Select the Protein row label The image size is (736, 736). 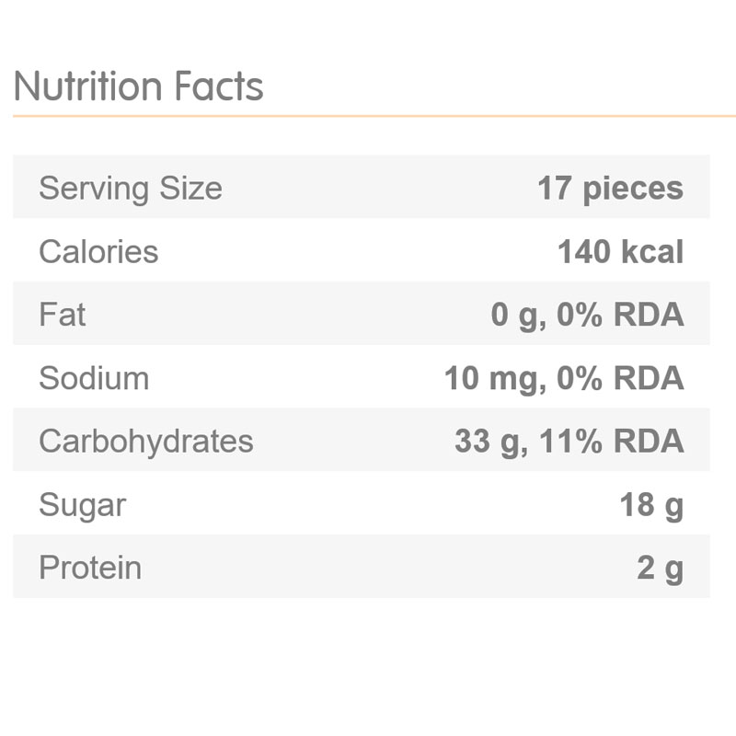[90, 568]
